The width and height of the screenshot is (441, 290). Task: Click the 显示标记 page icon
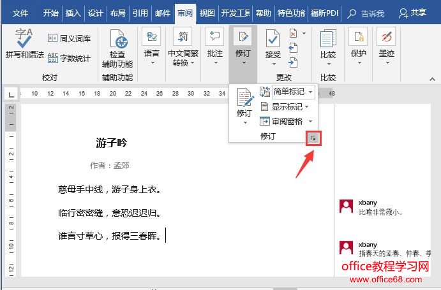click(x=264, y=107)
